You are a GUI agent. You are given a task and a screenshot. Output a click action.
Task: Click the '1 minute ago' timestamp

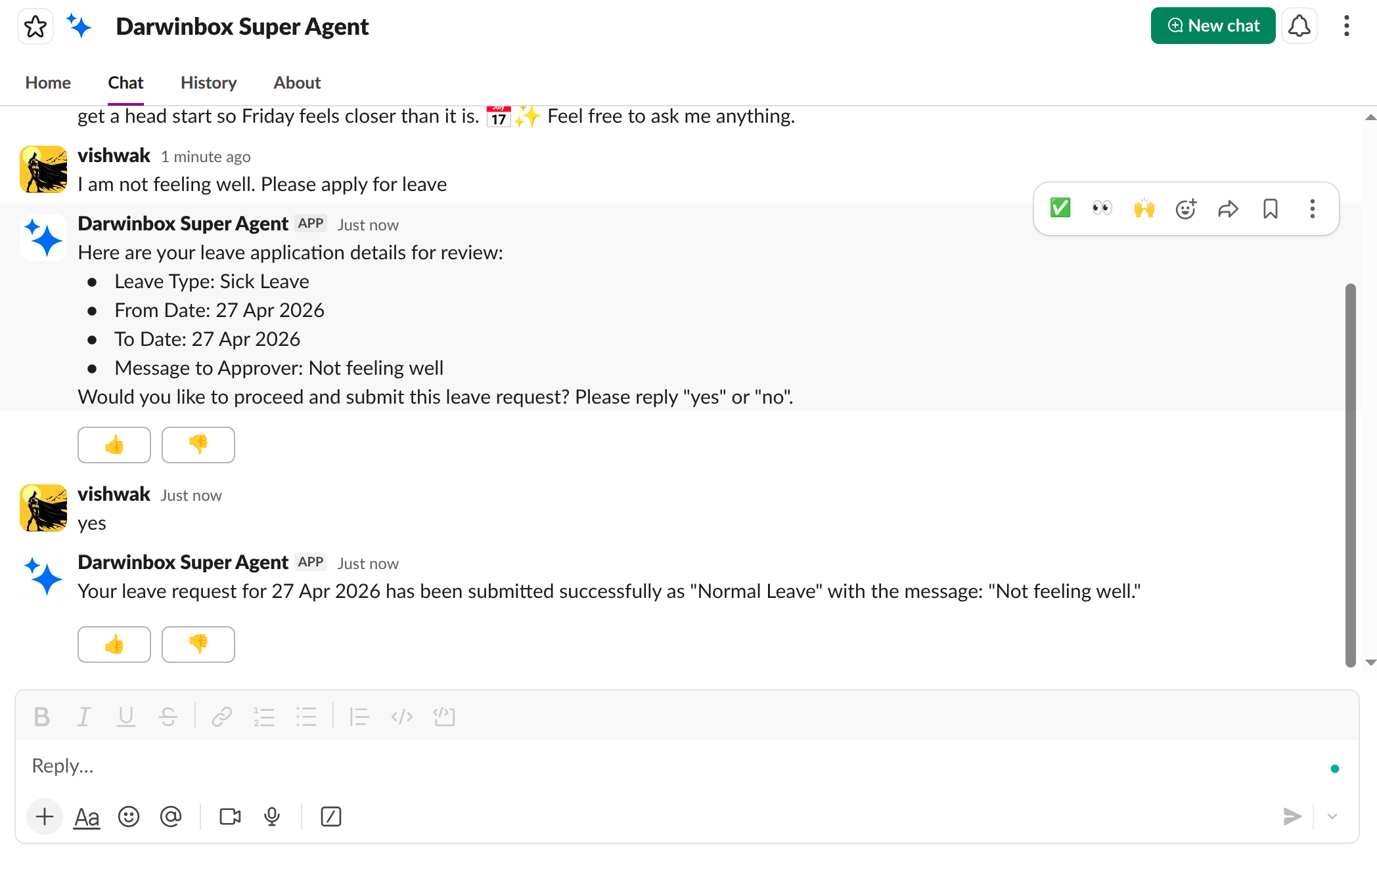[x=206, y=157]
